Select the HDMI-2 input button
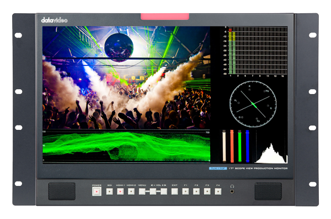The image size is (331, 219). [131, 191]
